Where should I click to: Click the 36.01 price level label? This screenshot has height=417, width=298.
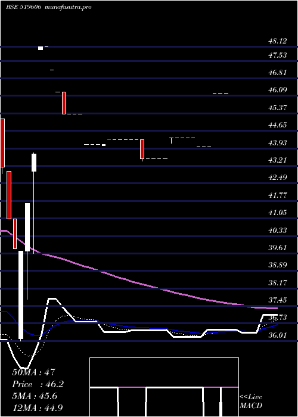278,335
